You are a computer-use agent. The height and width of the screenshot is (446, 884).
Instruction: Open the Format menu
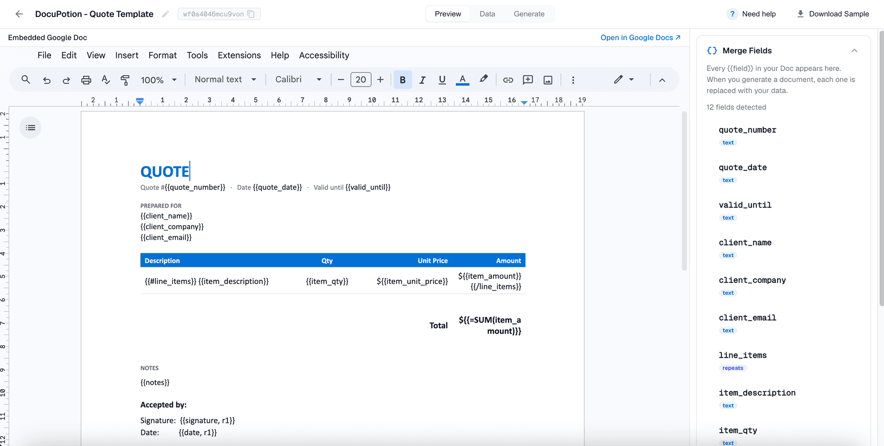pyautogui.click(x=163, y=55)
